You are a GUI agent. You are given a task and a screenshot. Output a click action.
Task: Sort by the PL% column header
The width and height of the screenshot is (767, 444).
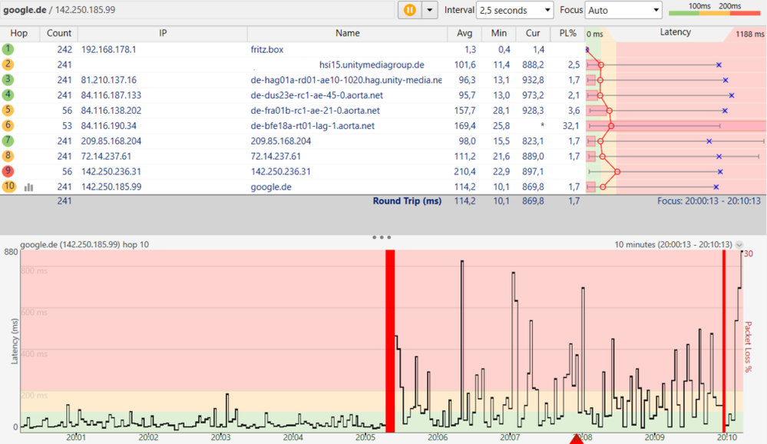tap(567, 33)
